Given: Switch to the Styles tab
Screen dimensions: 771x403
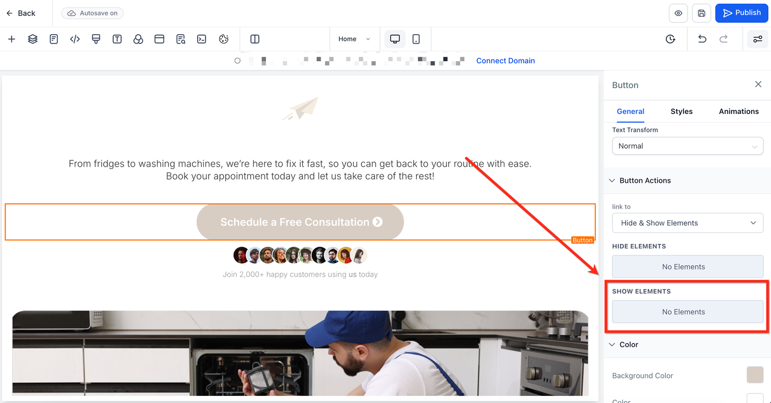Looking at the screenshot, I should (x=681, y=111).
